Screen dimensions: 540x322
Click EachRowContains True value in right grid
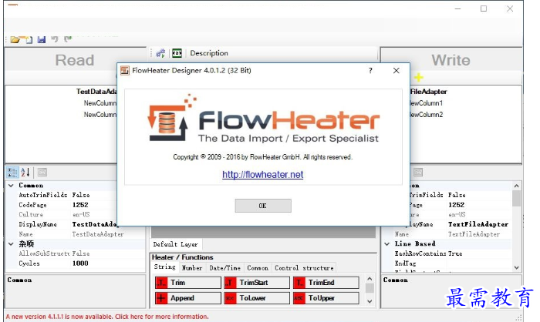click(455, 253)
